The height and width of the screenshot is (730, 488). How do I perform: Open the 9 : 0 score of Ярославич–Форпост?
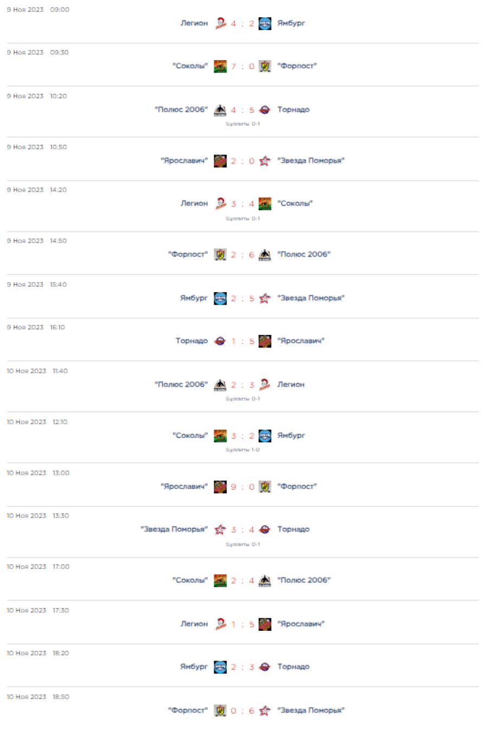[x=242, y=487]
